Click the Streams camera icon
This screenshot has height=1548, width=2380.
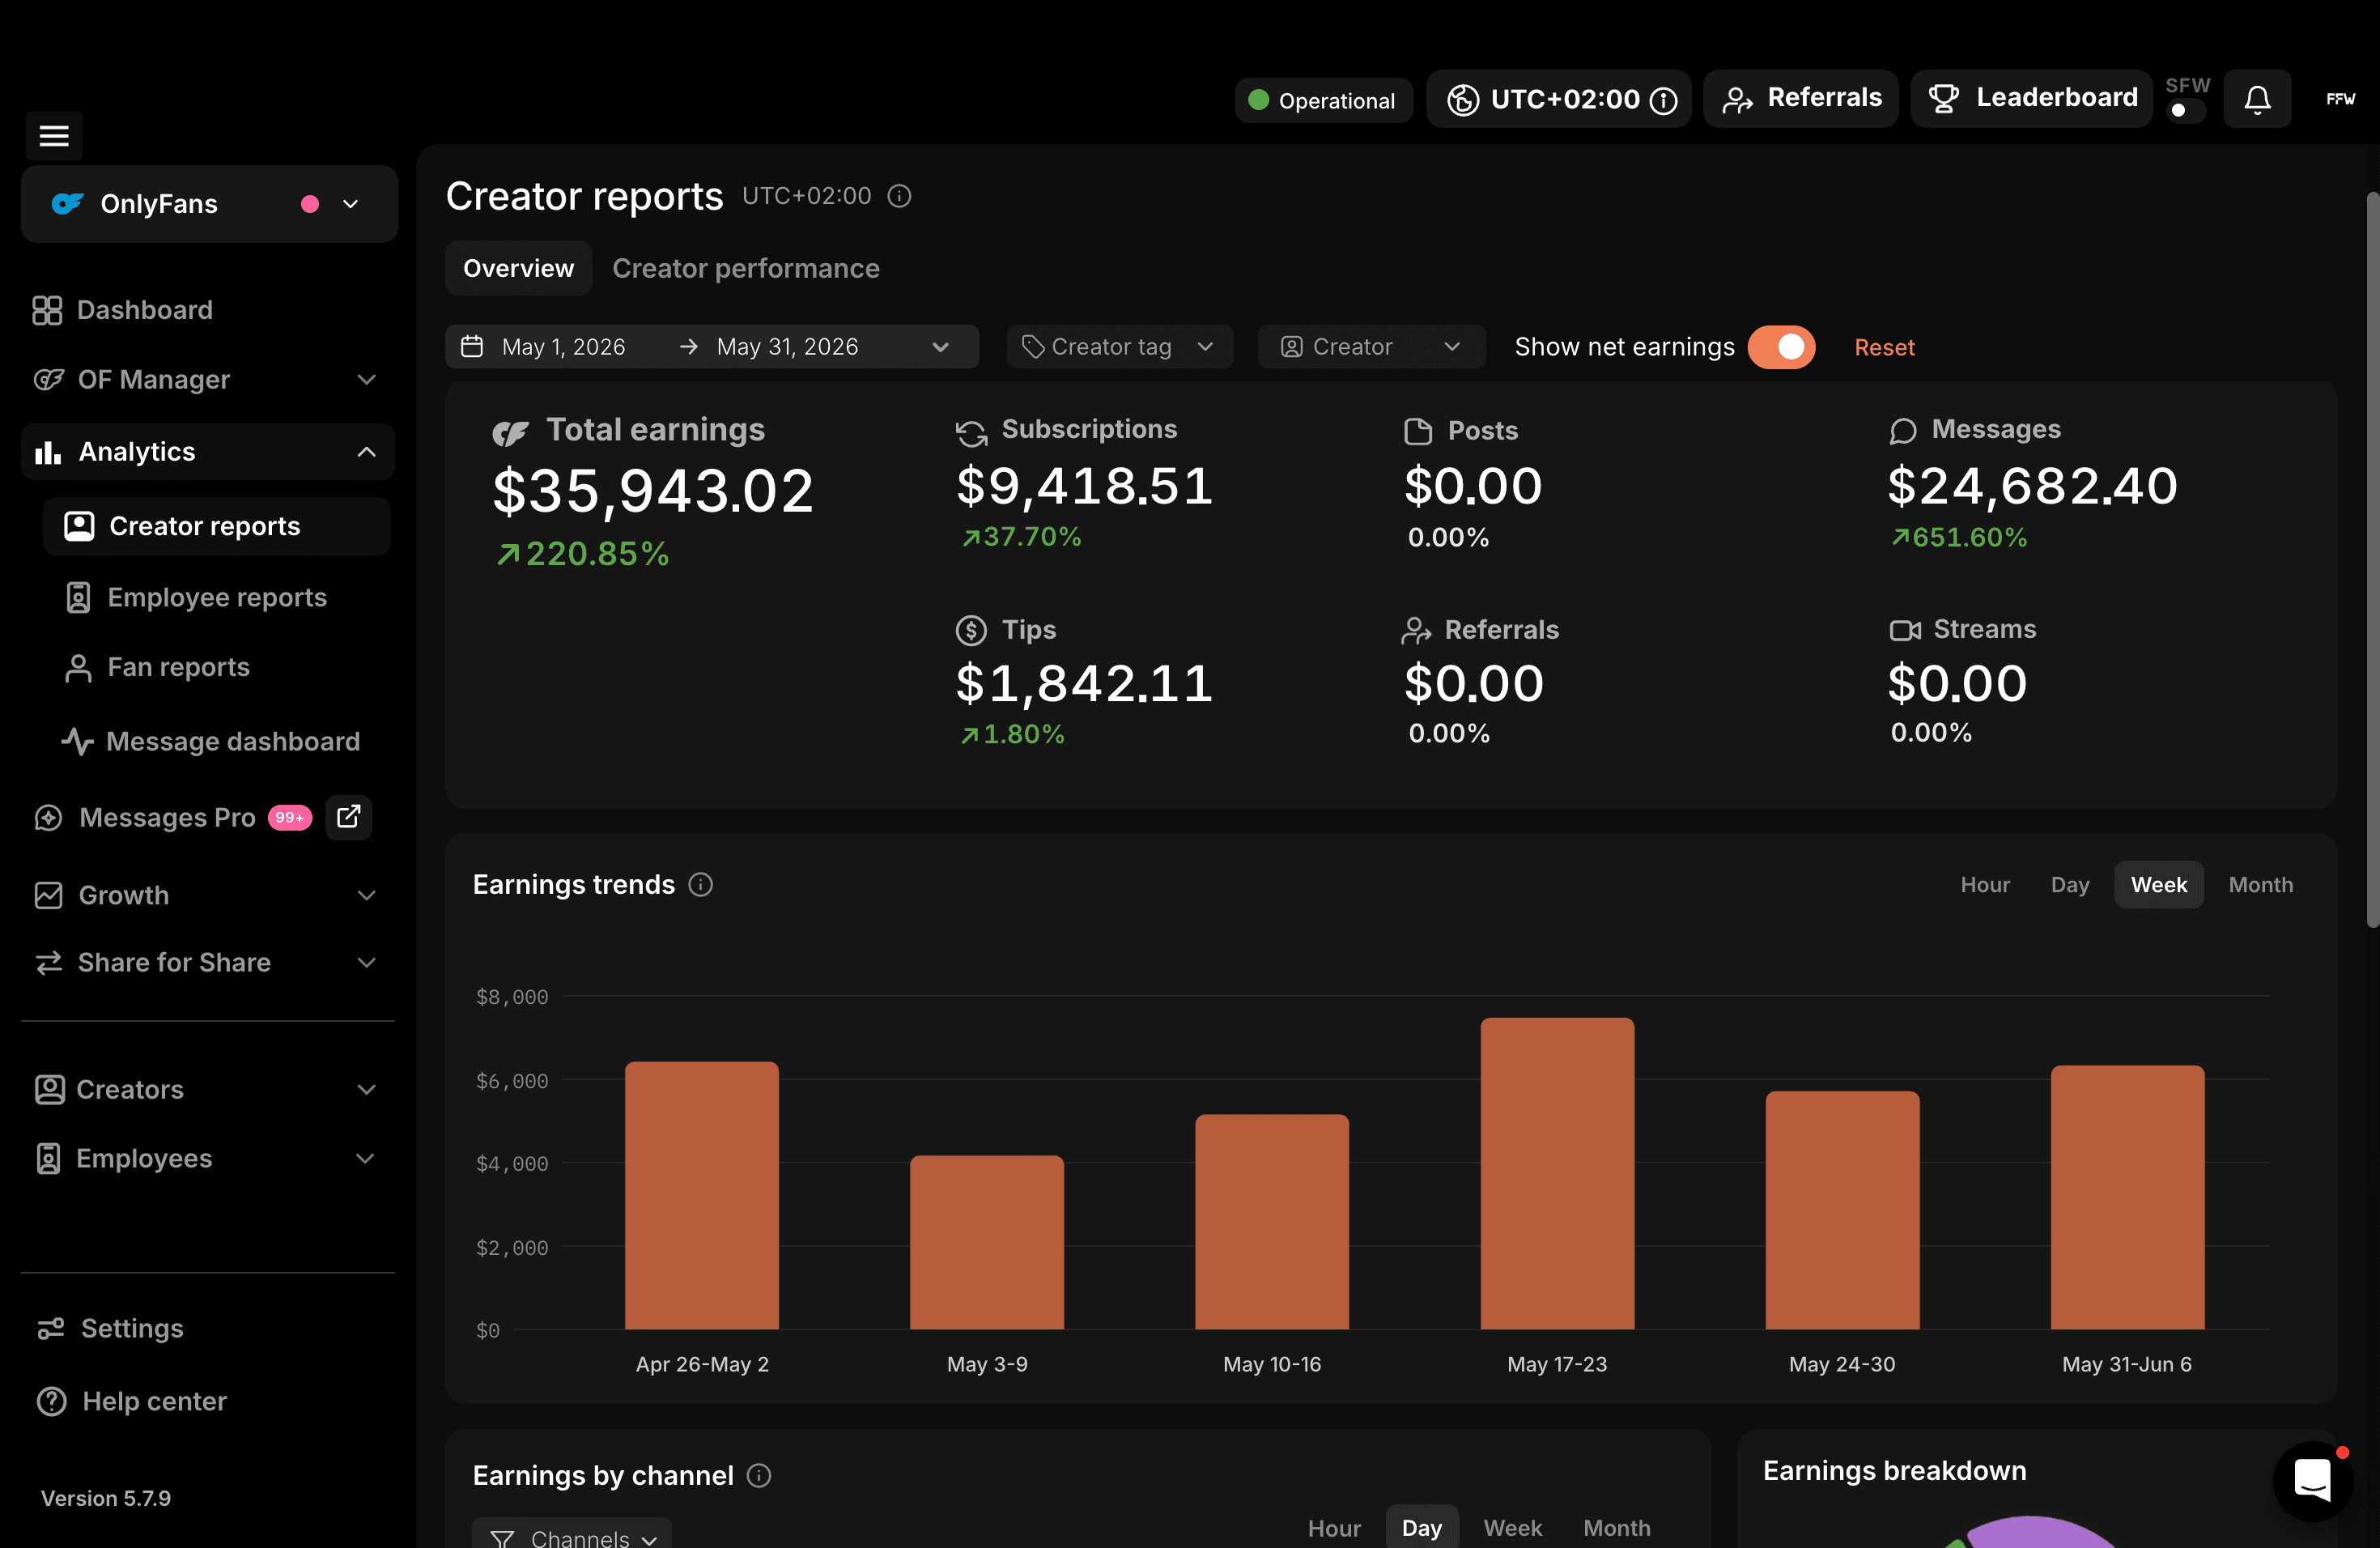1905,630
